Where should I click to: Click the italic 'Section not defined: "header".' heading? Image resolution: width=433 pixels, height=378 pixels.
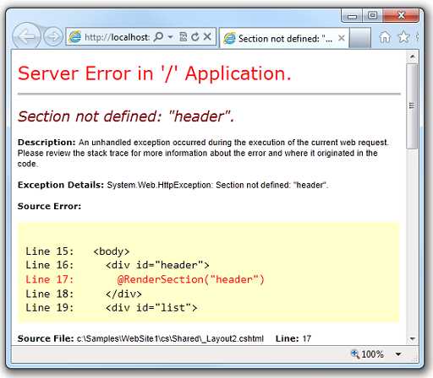(126, 116)
